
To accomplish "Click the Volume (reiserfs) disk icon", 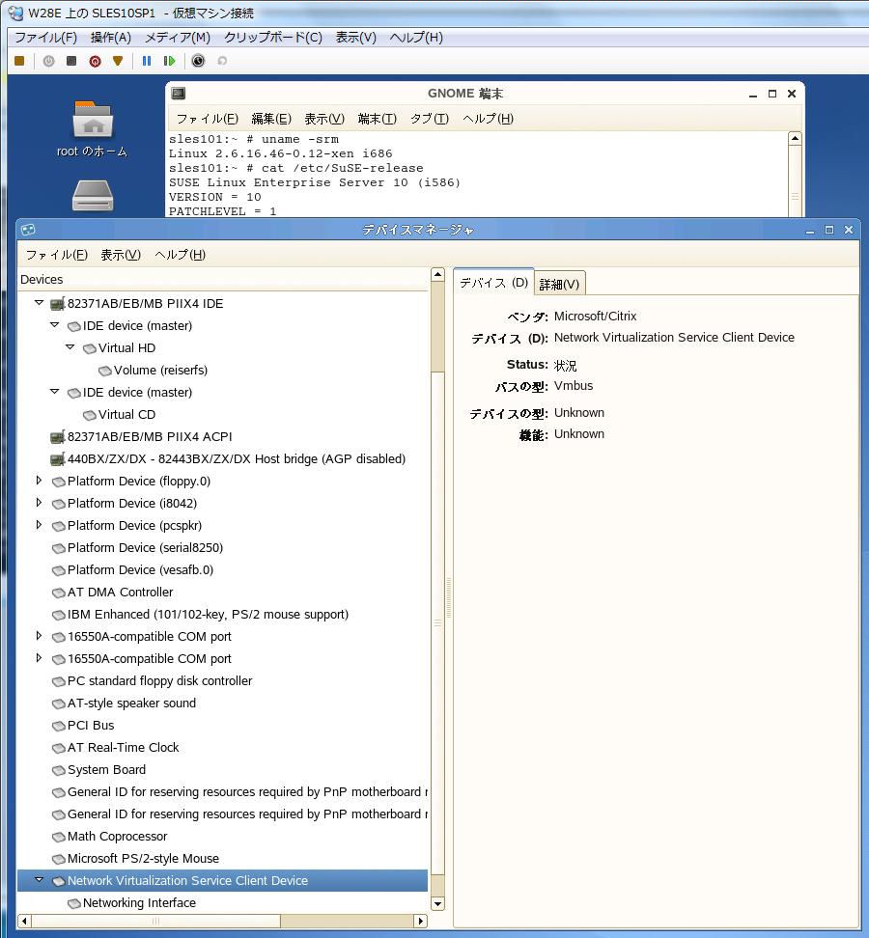I will (x=105, y=371).
